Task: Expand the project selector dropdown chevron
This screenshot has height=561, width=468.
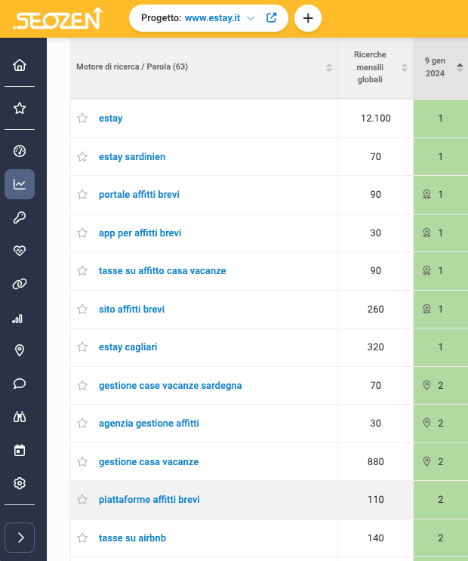Action: coord(251,18)
